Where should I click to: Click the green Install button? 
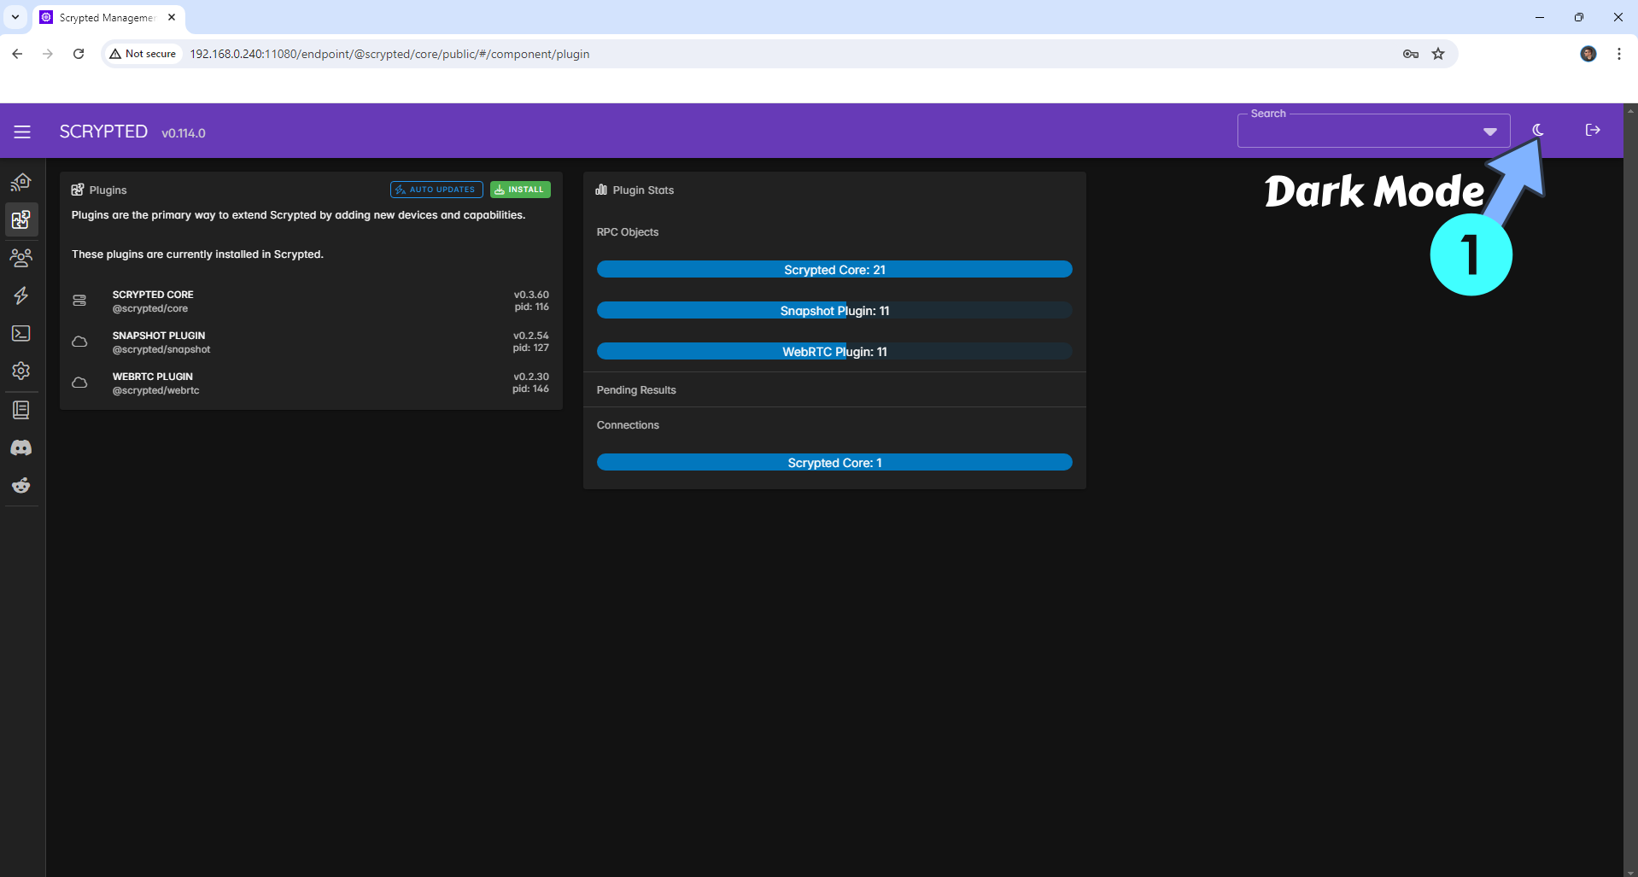520,190
